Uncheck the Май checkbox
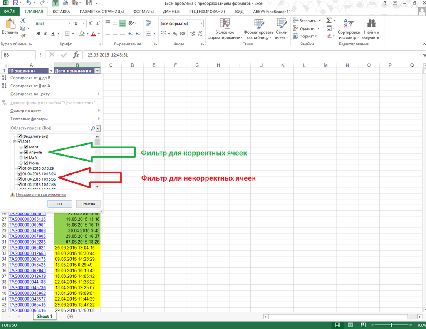The image size is (426, 329). (26, 158)
